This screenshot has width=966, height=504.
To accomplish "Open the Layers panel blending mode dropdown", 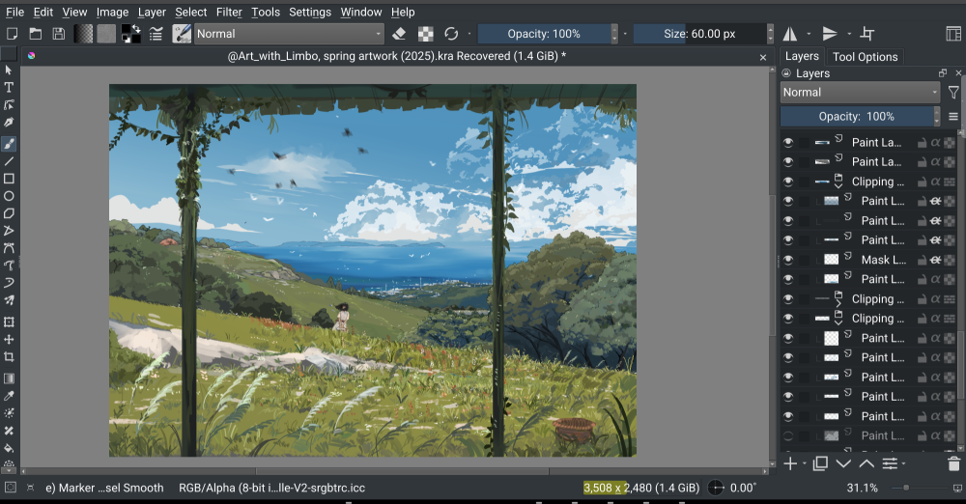I will click(x=860, y=93).
